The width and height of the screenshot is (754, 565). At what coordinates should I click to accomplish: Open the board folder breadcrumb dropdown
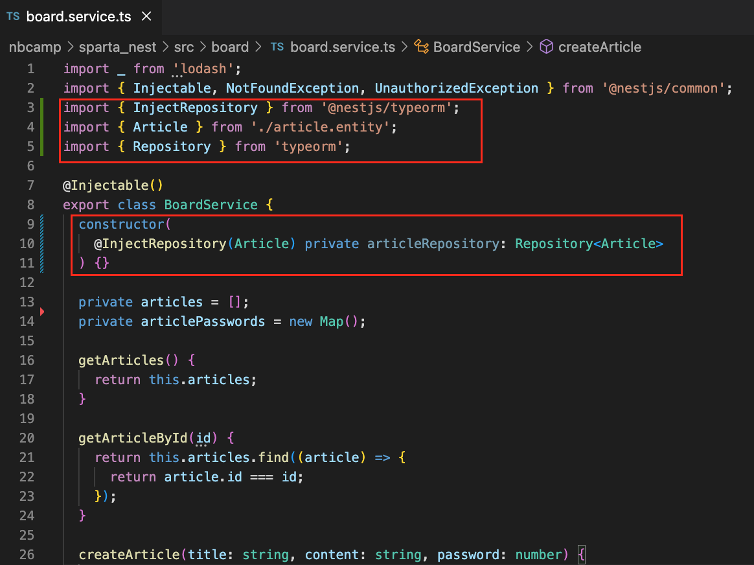(x=231, y=47)
